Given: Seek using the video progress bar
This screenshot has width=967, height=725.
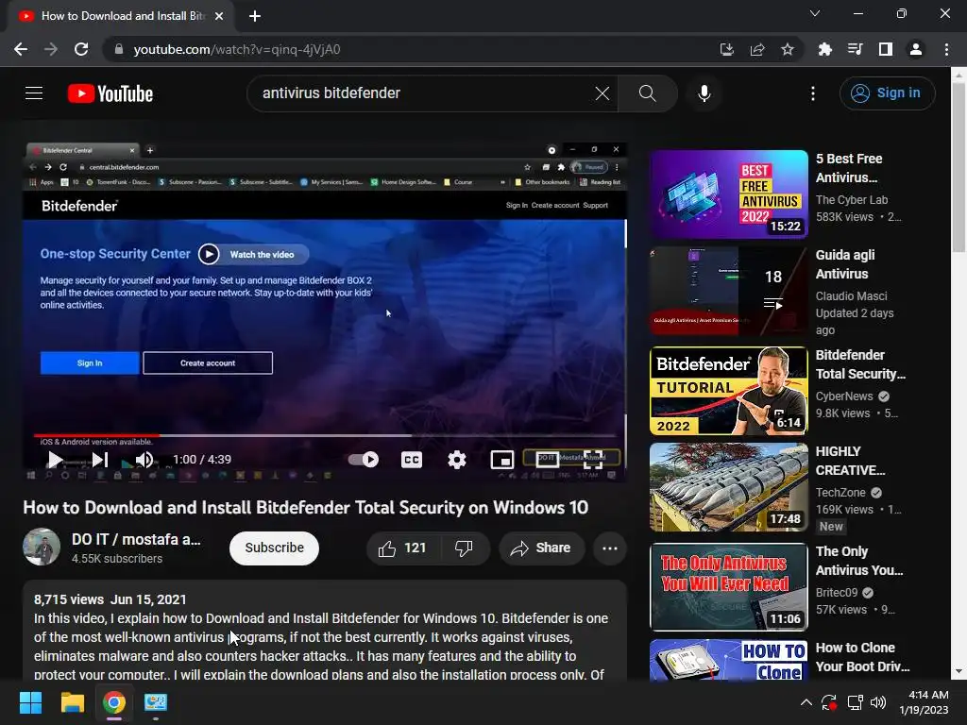Looking at the screenshot, I should pos(325,435).
